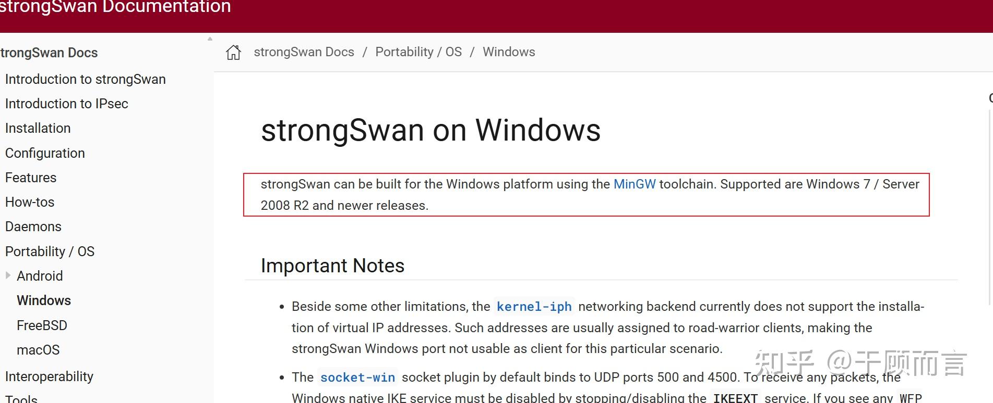The image size is (993, 403).
Task: Select Windows in the breadcrumb trail
Action: (x=508, y=52)
